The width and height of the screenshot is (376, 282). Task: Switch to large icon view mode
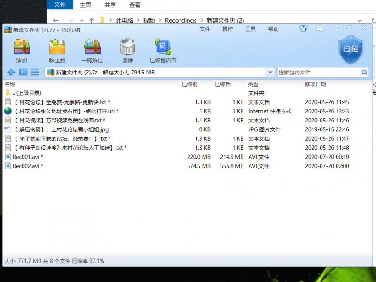pos(23,73)
